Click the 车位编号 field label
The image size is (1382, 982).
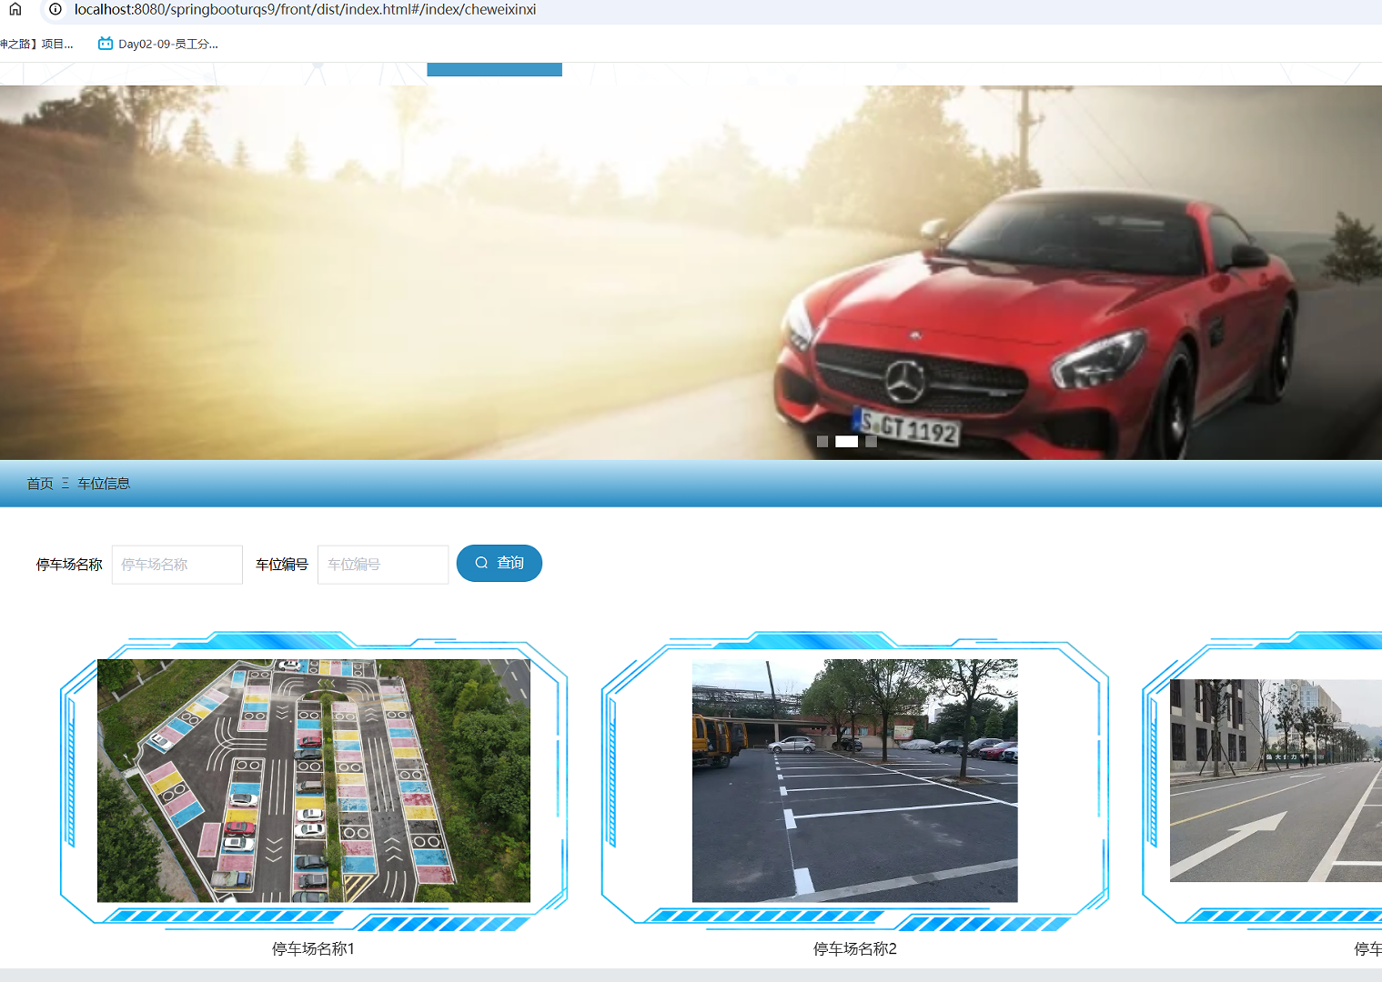pyautogui.click(x=282, y=565)
